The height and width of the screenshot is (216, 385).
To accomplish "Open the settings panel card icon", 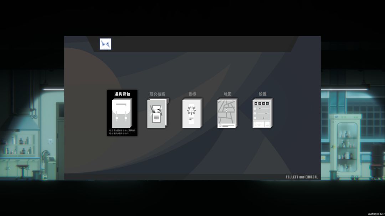I will [x=262, y=113].
